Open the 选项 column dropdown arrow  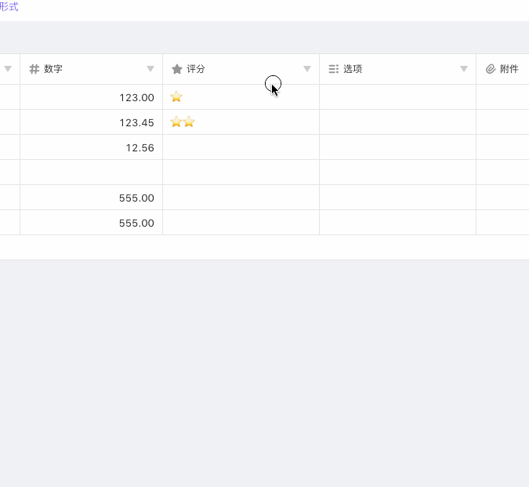(464, 69)
